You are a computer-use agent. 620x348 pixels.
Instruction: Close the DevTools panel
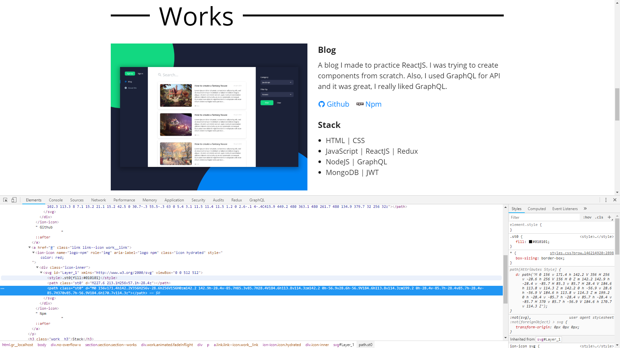(x=615, y=200)
